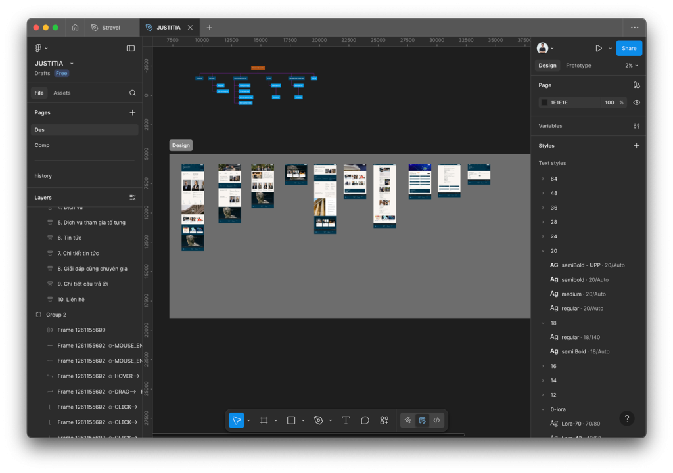Open the 2% zoom level dropdown
The width and height of the screenshot is (673, 473).
pyautogui.click(x=631, y=66)
